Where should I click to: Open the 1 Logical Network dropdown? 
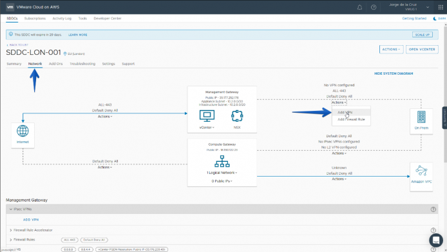pos(222,173)
